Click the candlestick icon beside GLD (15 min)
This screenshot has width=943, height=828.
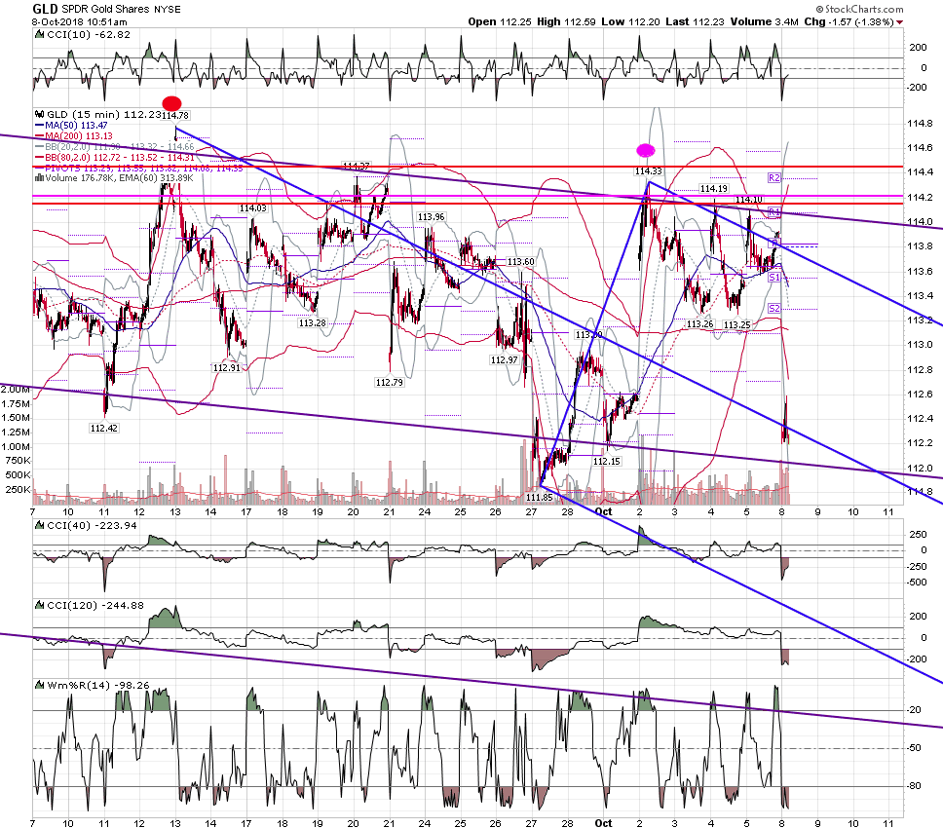[40, 114]
